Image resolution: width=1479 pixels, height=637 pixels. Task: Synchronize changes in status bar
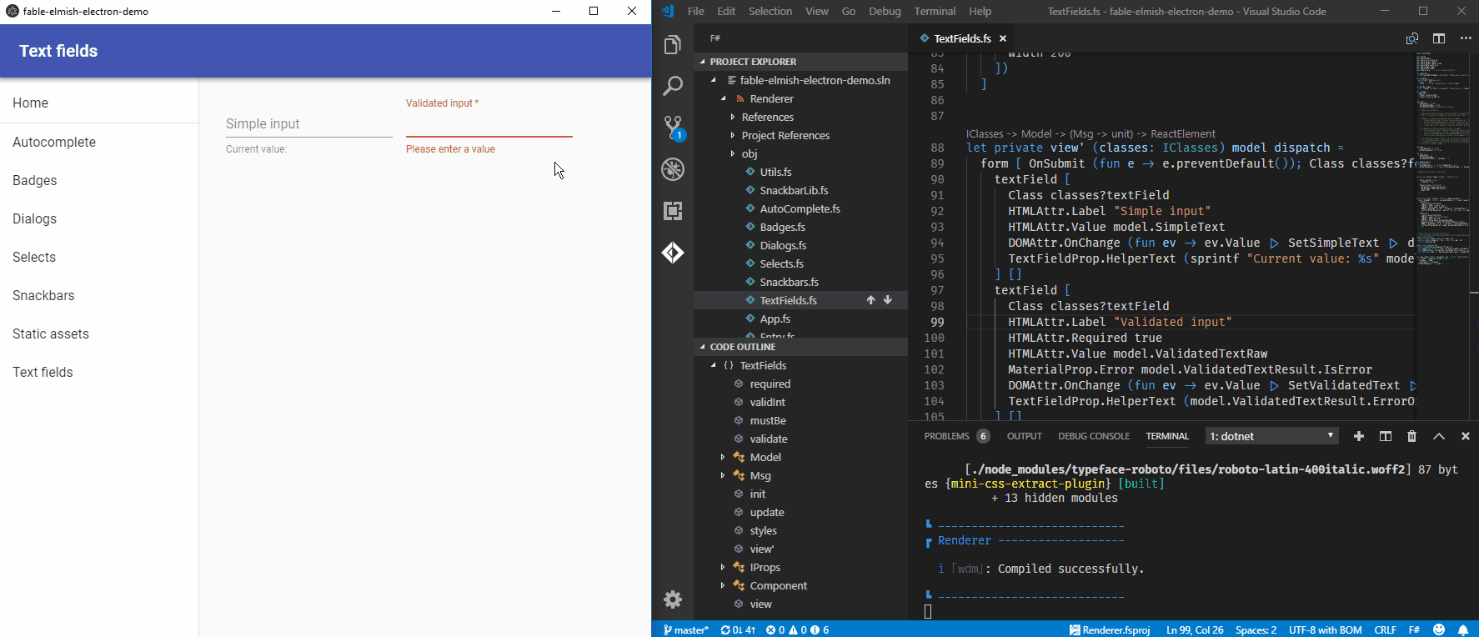pos(738,629)
